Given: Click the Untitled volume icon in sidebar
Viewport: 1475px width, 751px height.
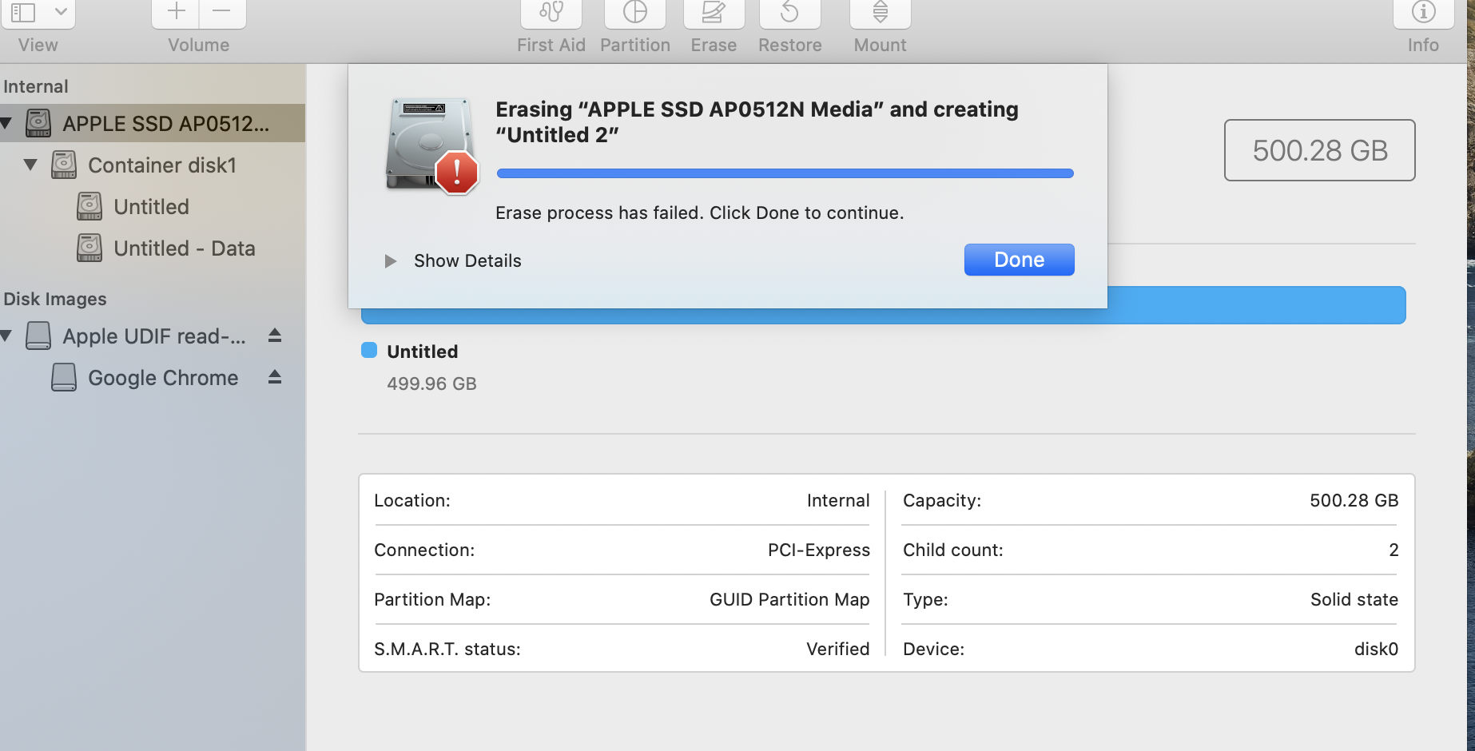Looking at the screenshot, I should point(89,206).
